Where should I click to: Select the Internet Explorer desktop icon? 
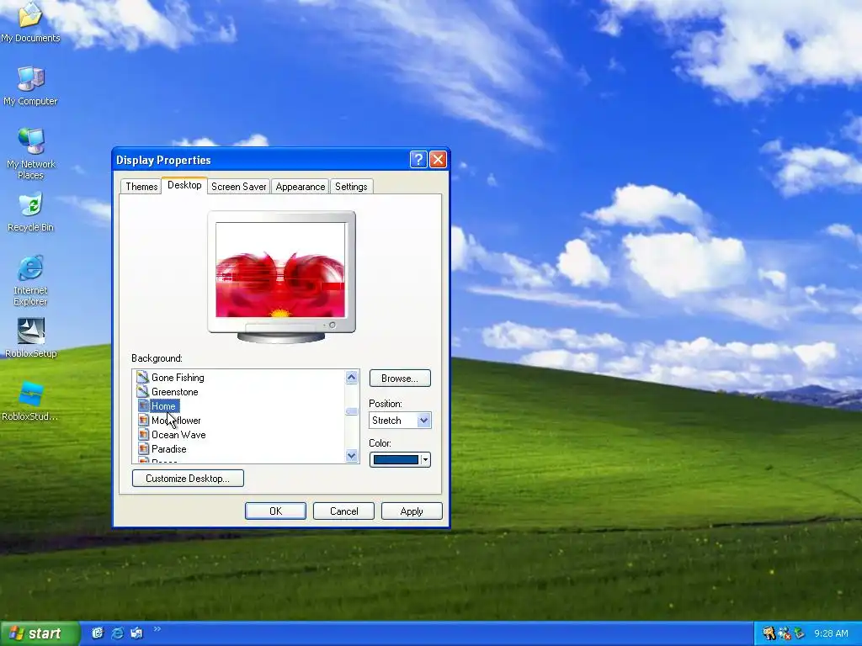click(x=30, y=279)
